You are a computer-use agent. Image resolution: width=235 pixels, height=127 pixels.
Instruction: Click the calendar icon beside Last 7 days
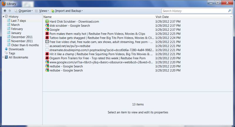(9, 21)
